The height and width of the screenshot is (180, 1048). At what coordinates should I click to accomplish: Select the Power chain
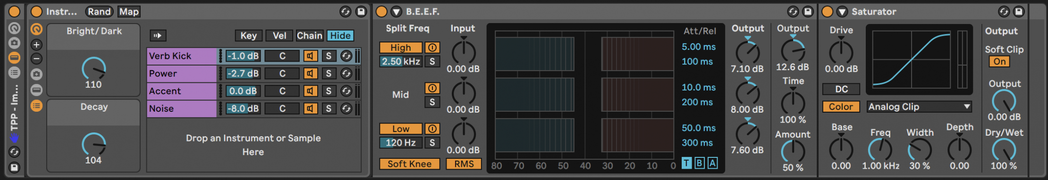(182, 74)
